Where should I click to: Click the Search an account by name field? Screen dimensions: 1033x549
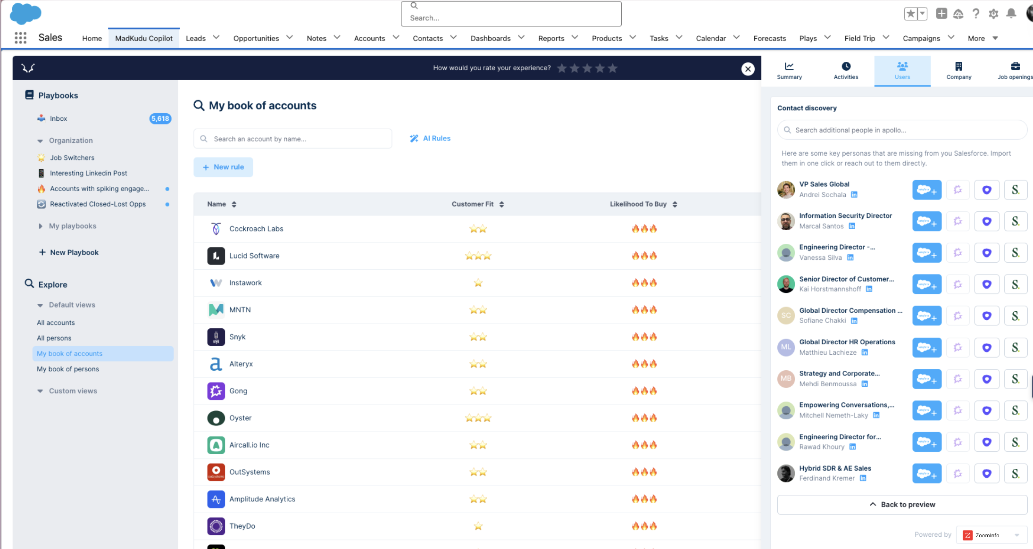click(292, 139)
